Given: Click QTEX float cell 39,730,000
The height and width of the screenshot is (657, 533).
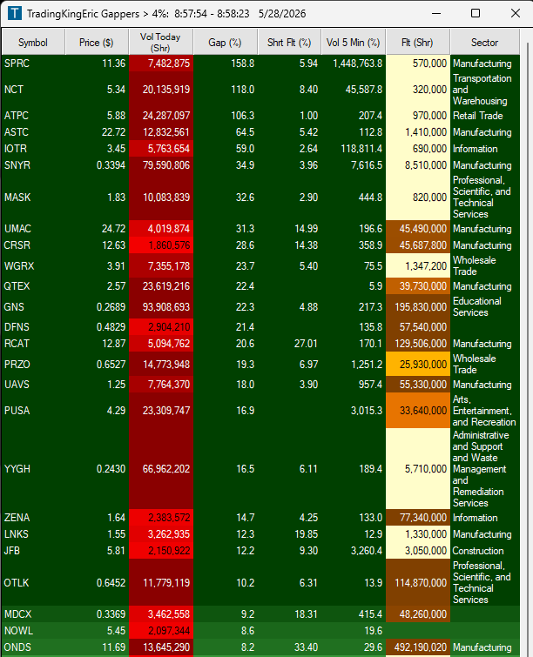Looking at the screenshot, I should coord(418,285).
